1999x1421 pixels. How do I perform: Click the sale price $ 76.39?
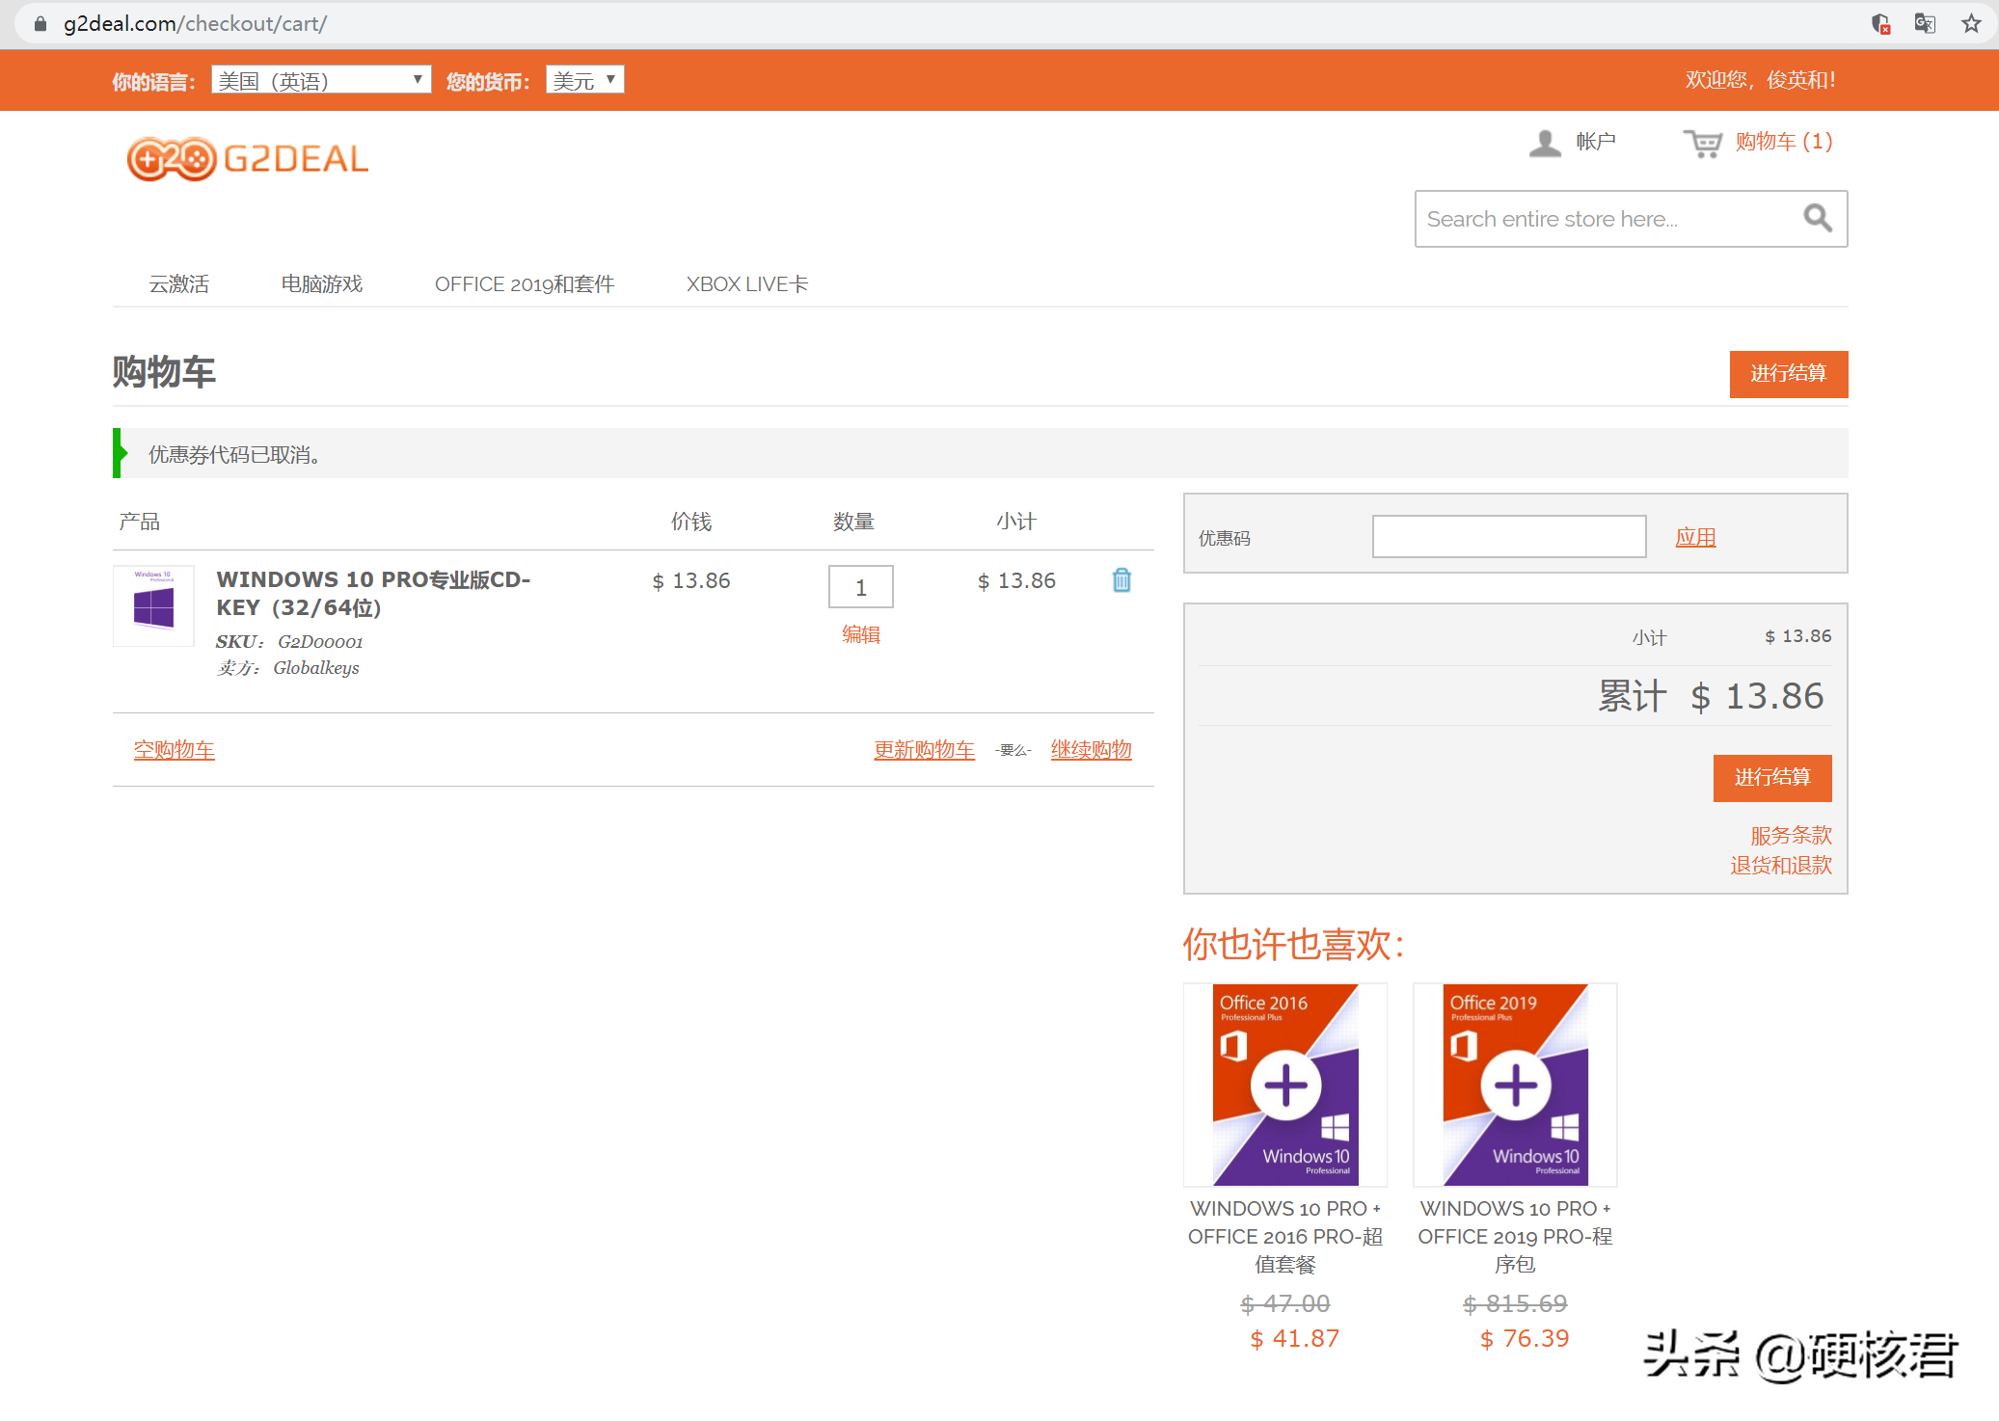(1525, 1338)
